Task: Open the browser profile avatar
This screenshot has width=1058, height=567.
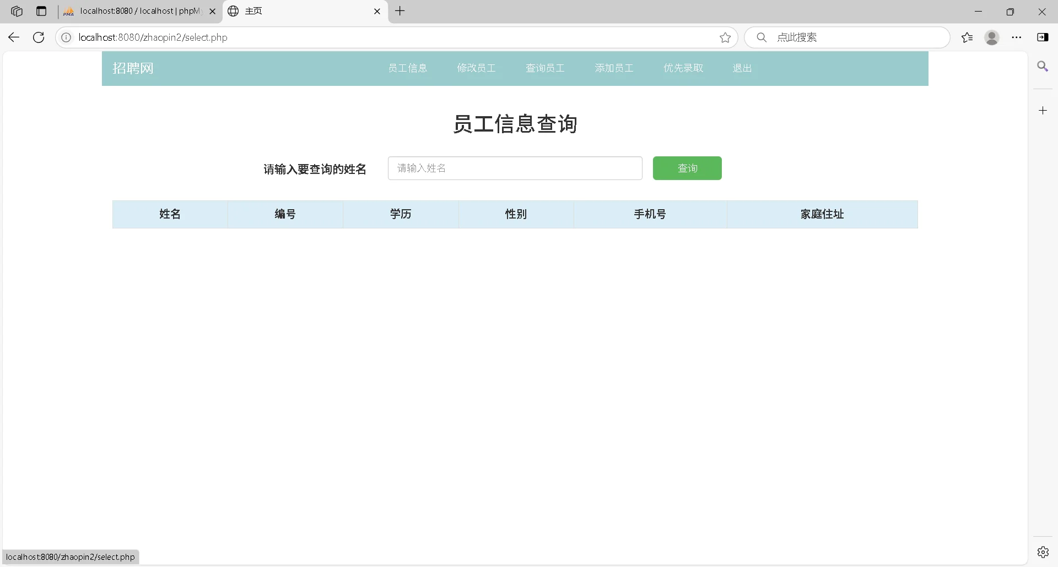Action: 992,37
